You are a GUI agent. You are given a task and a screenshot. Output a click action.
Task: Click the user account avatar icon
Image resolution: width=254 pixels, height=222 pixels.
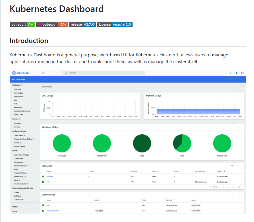242,73
